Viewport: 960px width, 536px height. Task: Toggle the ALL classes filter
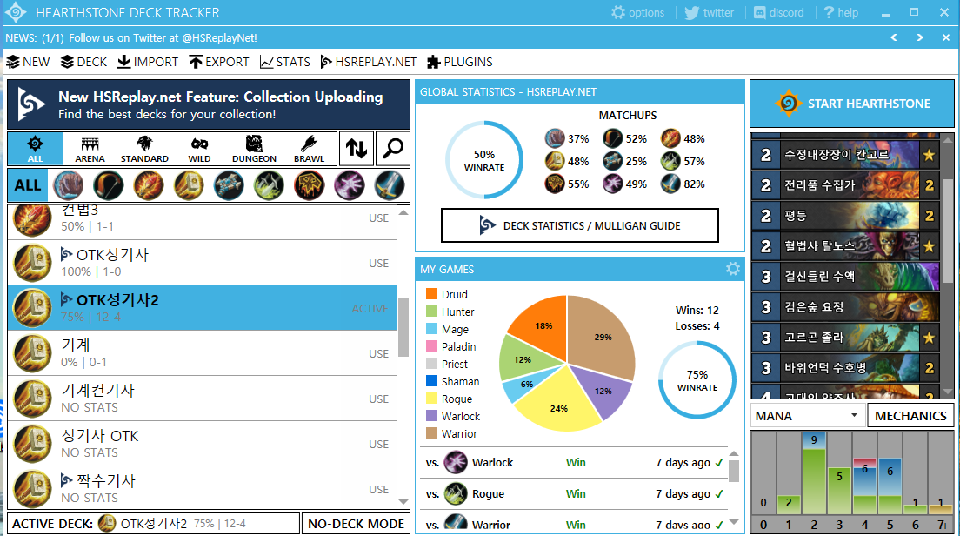(28, 185)
